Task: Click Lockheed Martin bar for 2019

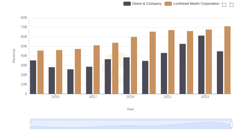Action: pos(134,65)
